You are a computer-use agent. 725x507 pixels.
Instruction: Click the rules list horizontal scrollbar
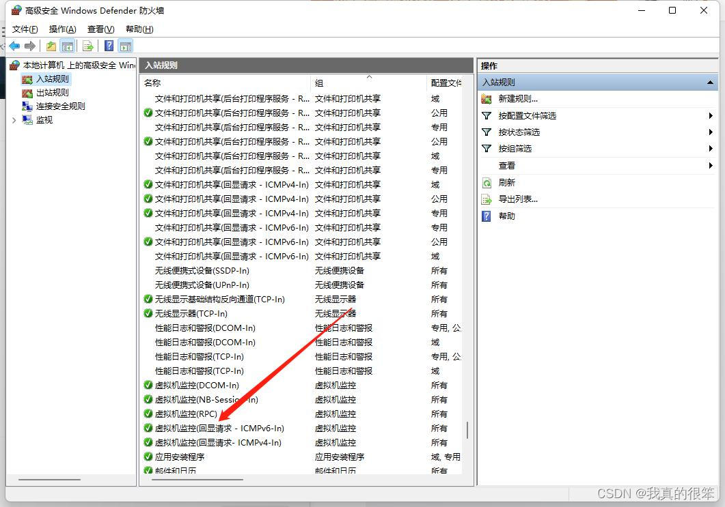[197, 479]
